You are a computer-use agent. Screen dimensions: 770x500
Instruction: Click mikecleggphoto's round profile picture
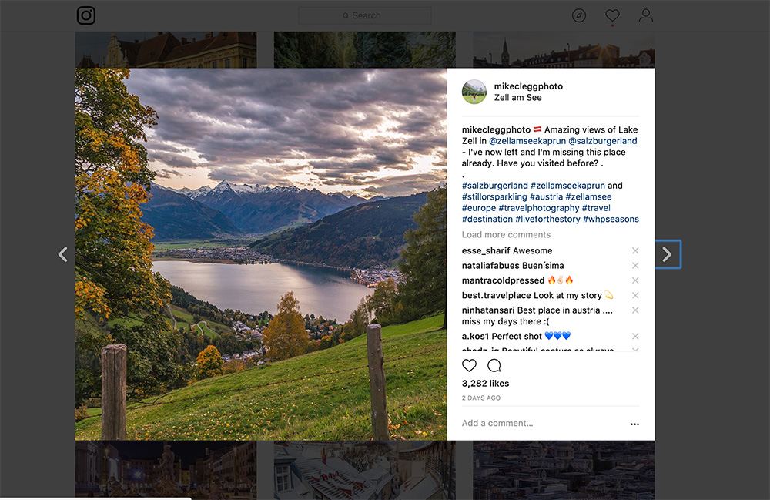click(x=474, y=92)
